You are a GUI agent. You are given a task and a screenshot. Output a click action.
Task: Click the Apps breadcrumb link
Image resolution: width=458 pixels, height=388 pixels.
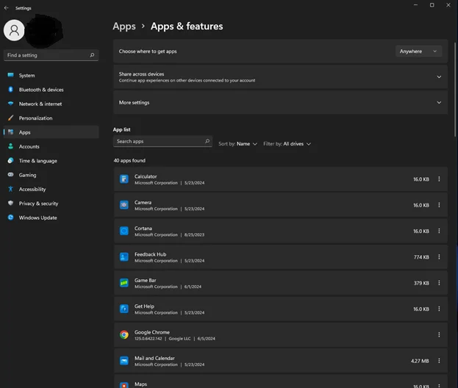pyautogui.click(x=124, y=26)
